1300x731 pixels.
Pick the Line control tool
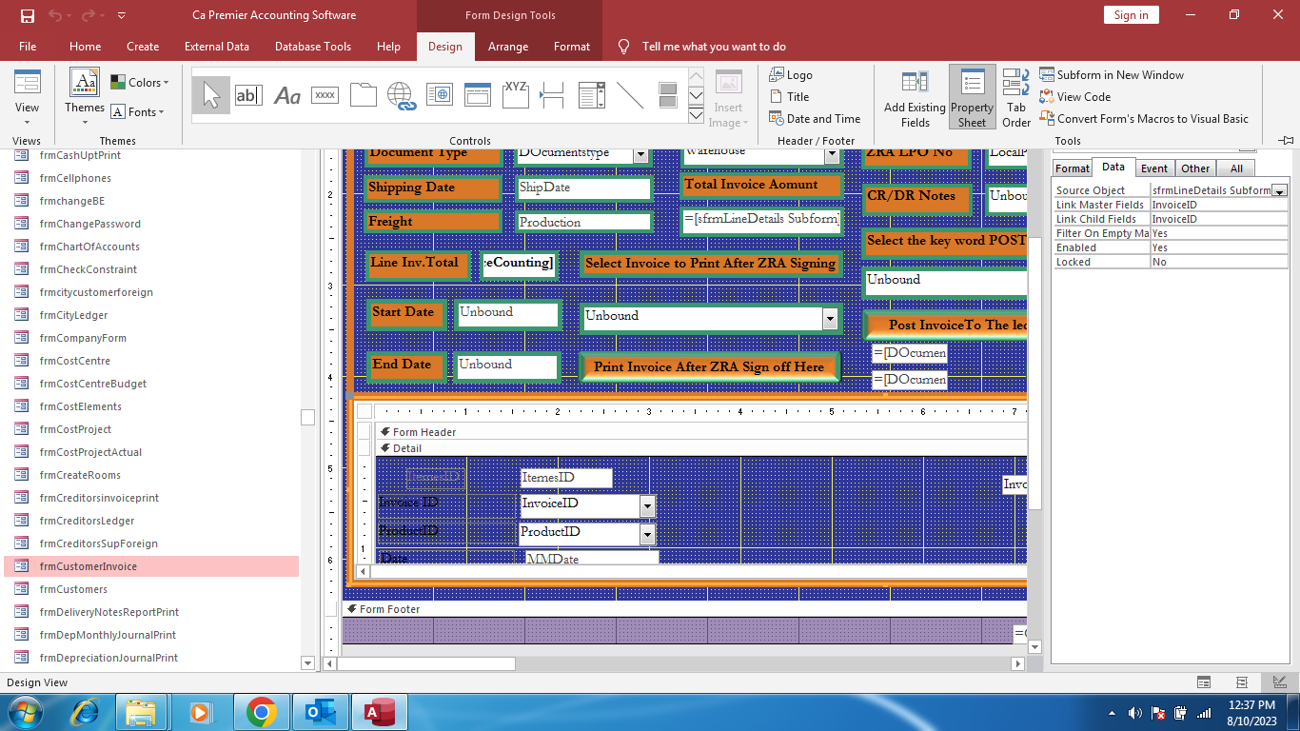pos(630,94)
